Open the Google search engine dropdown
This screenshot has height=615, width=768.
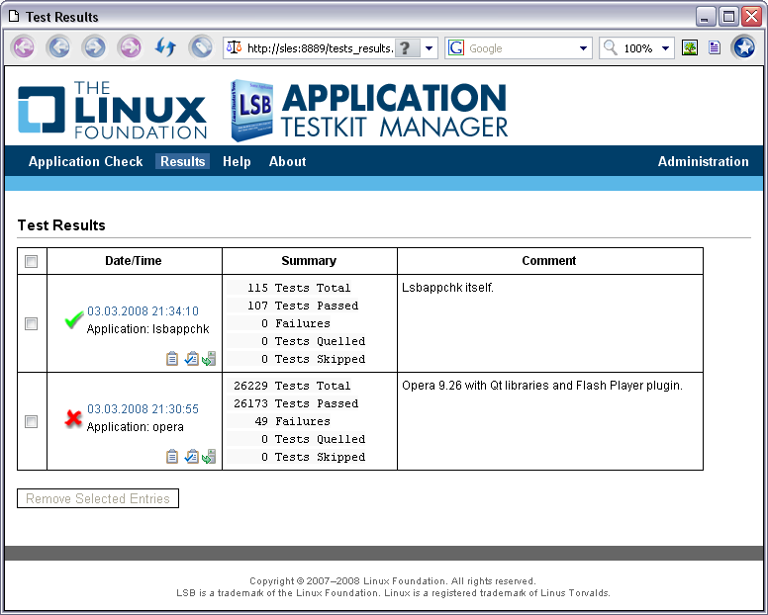[583, 47]
